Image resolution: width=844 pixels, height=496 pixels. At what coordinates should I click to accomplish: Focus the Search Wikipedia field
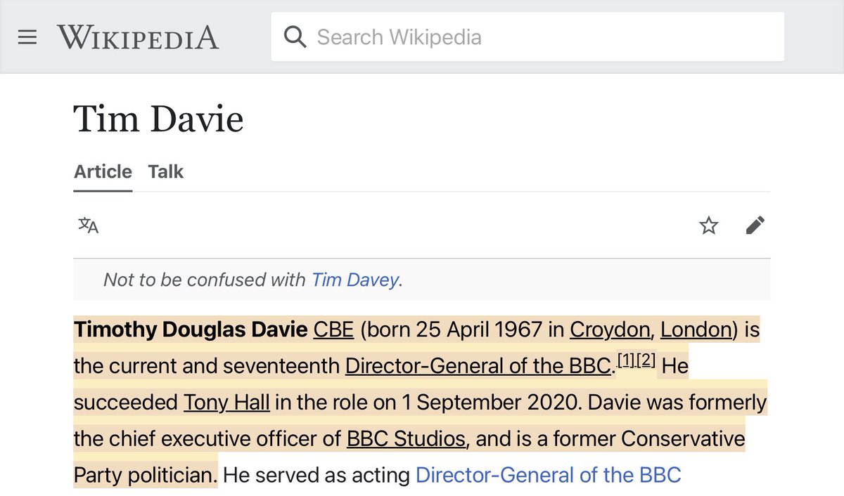click(527, 37)
